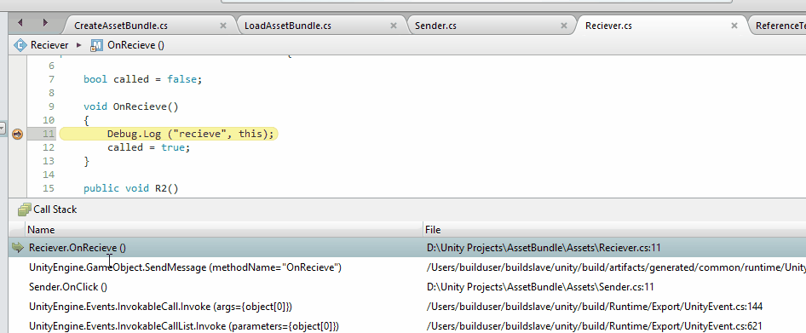The height and width of the screenshot is (333, 806).
Task: Click the current frame green arrow icon
Action: point(18,248)
